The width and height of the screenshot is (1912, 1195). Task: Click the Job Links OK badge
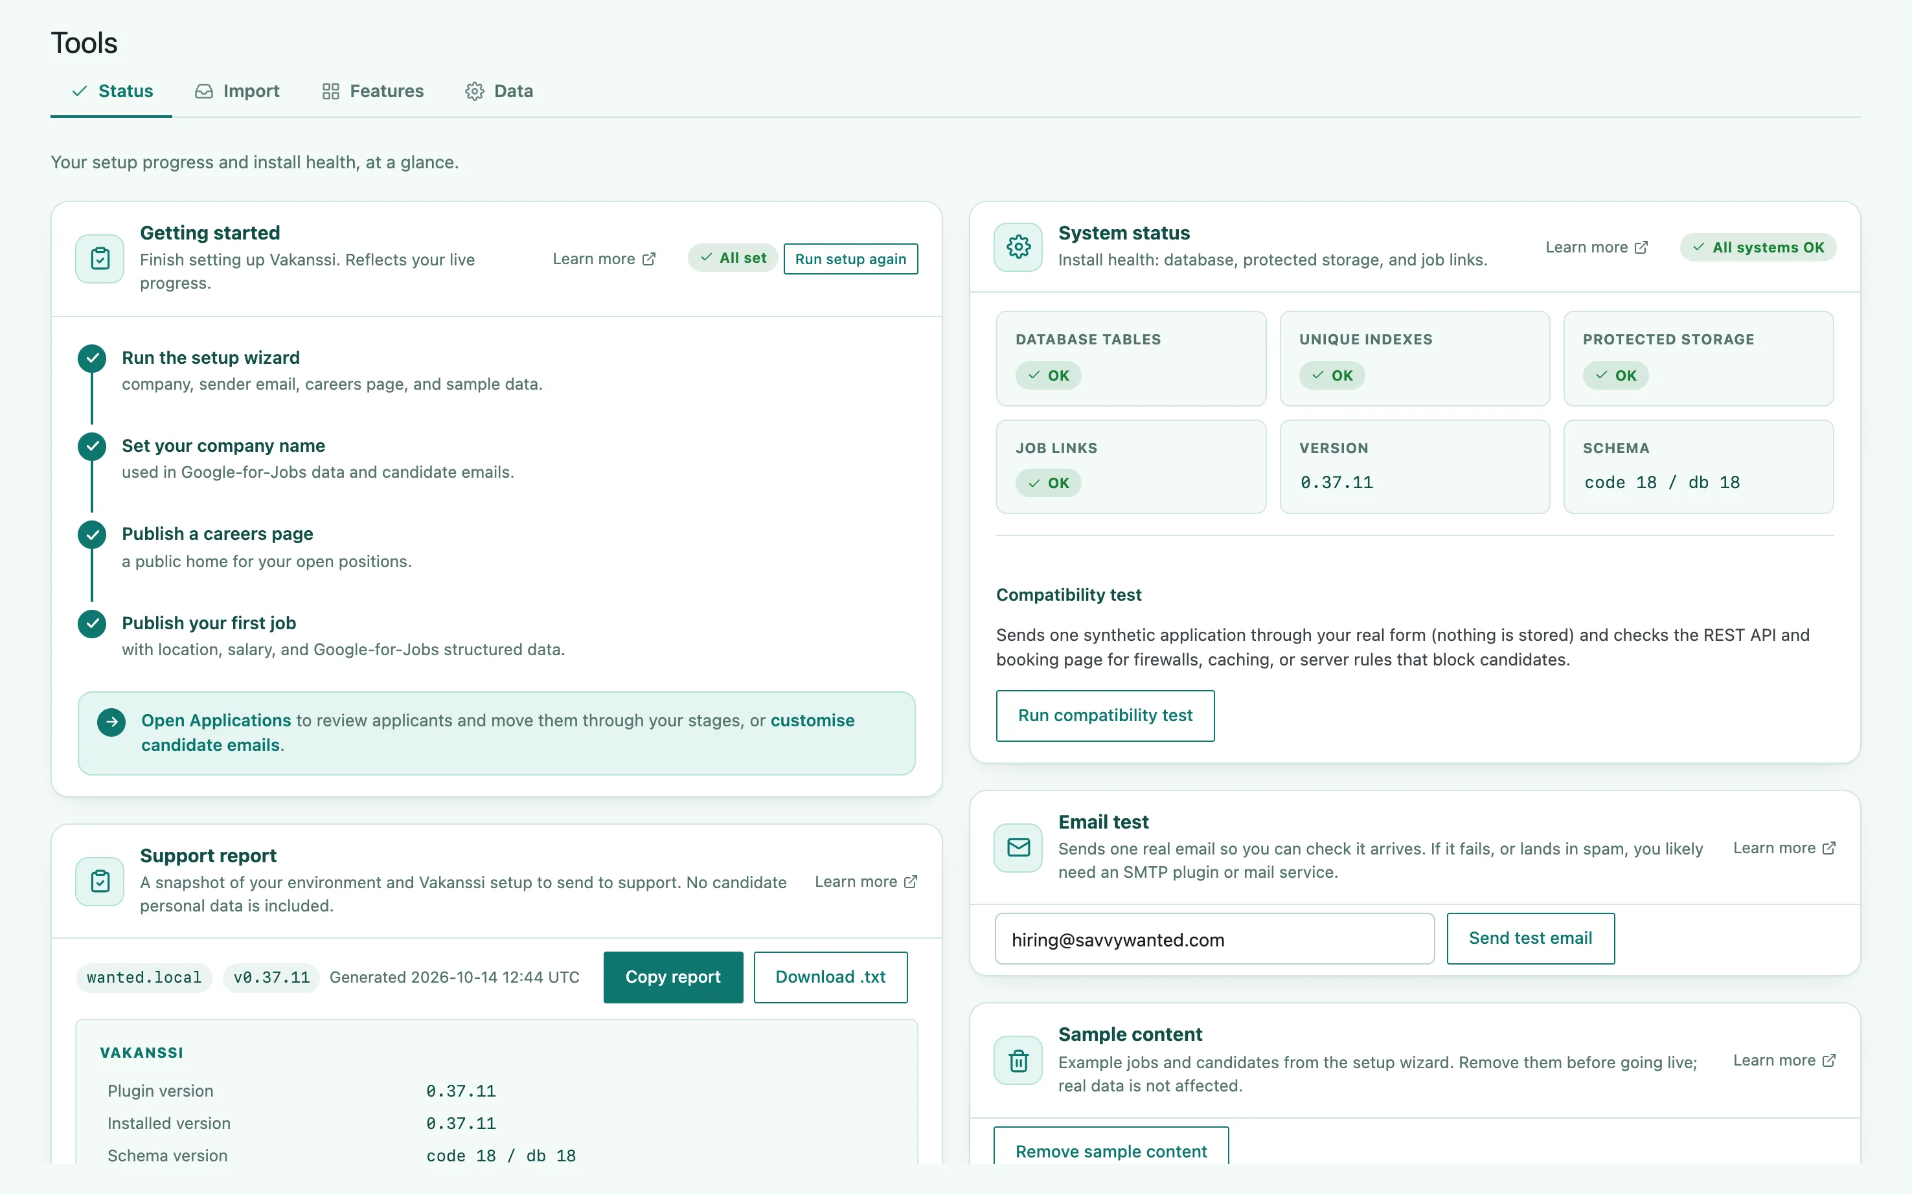1049,483
